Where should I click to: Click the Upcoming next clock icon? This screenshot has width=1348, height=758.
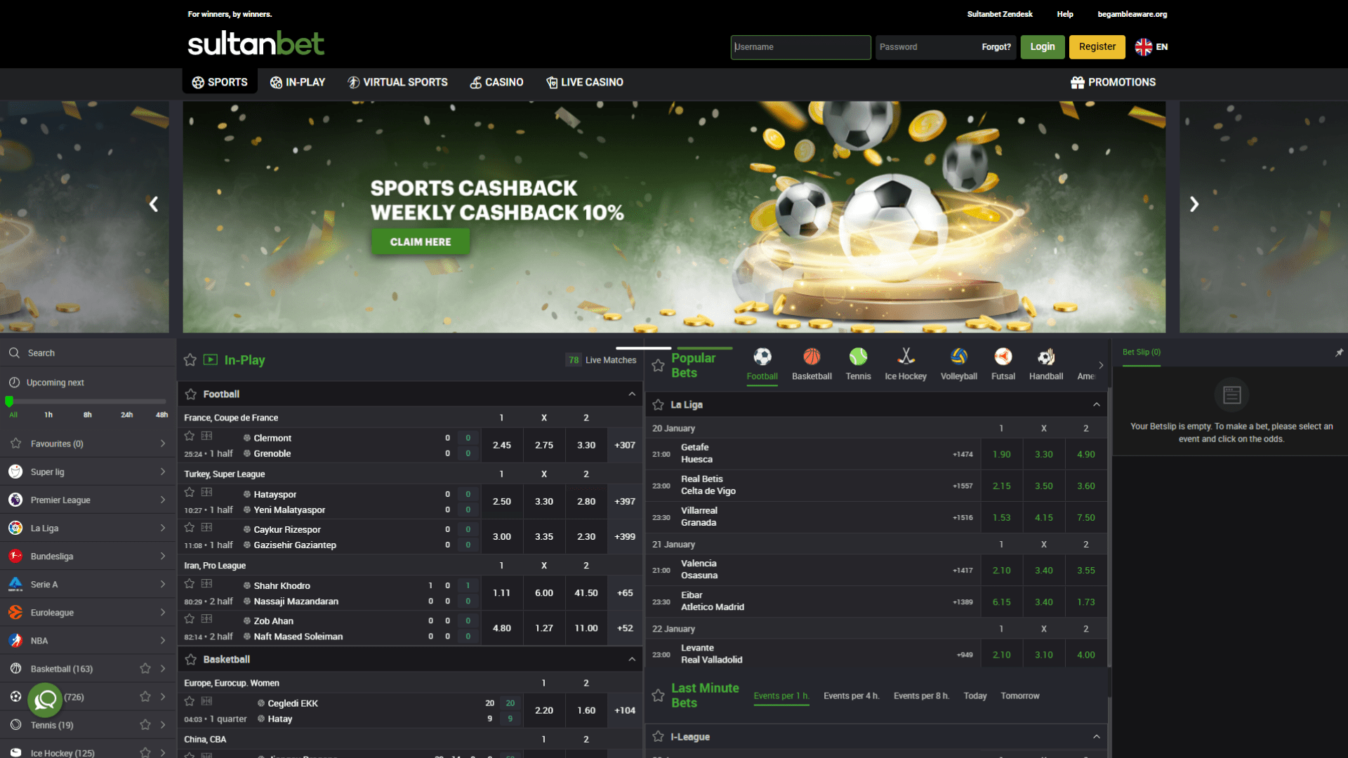click(x=14, y=383)
